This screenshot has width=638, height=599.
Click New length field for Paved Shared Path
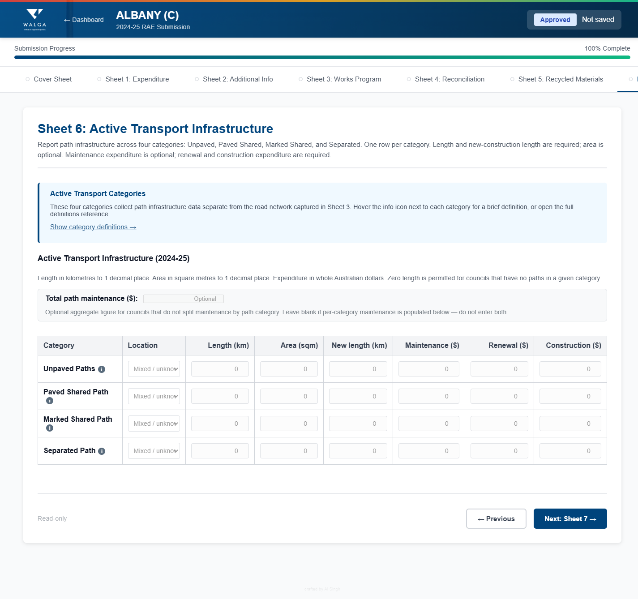pyautogui.click(x=358, y=396)
